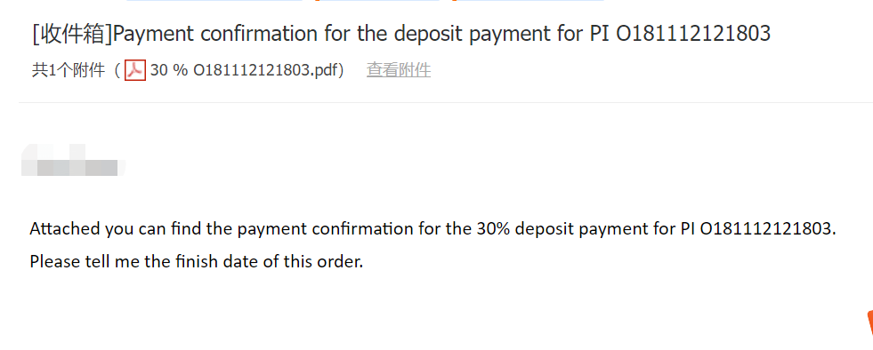Click the red PDF attachment icon
The width and height of the screenshot is (873, 350).
pyautogui.click(x=134, y=70)
